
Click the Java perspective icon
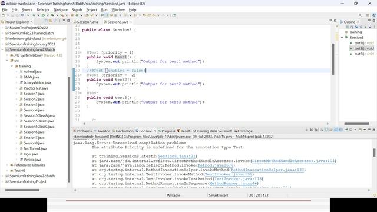pyautogui.click(x=374, y=15)
